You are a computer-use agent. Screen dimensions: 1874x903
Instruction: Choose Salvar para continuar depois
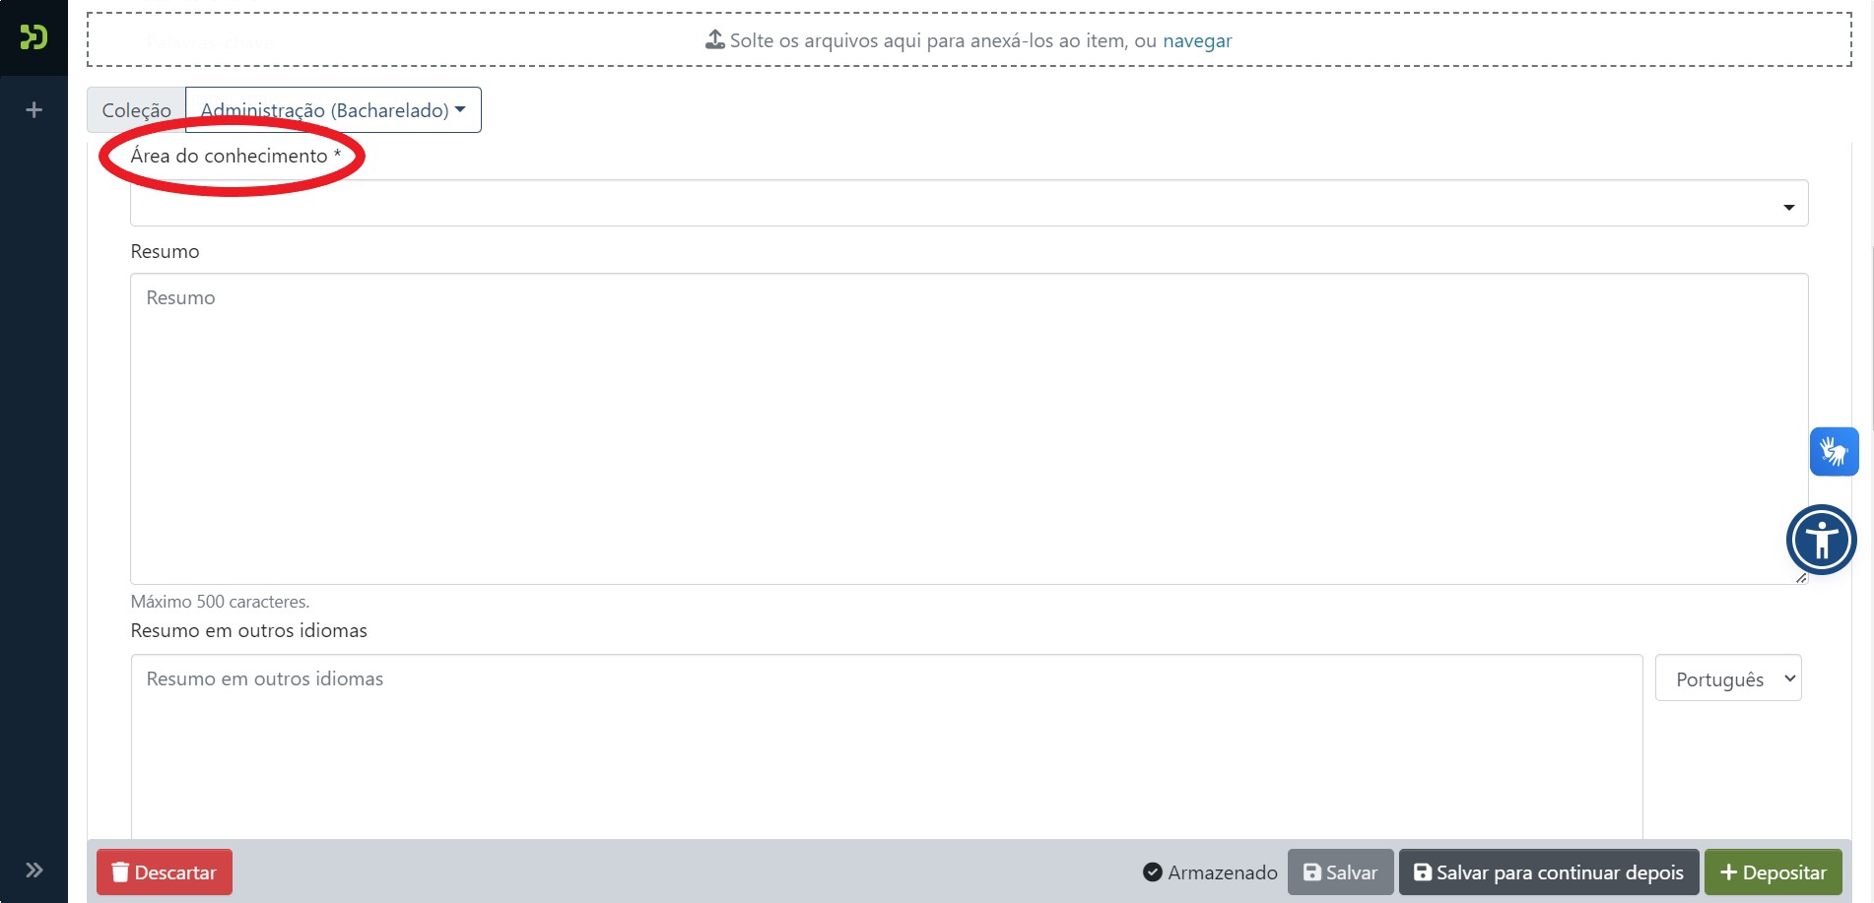point(1548,872)
